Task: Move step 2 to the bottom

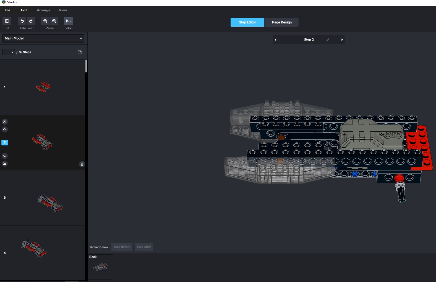Action: (5, 164)
